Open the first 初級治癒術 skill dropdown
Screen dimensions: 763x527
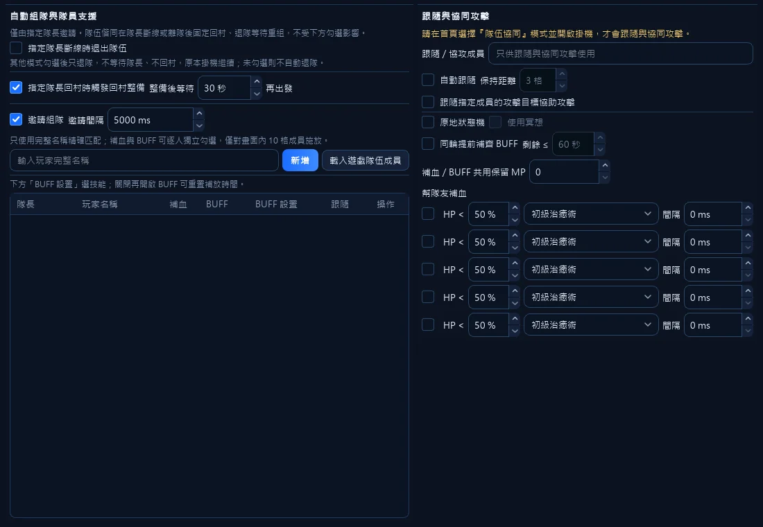[x=591, y=214]
